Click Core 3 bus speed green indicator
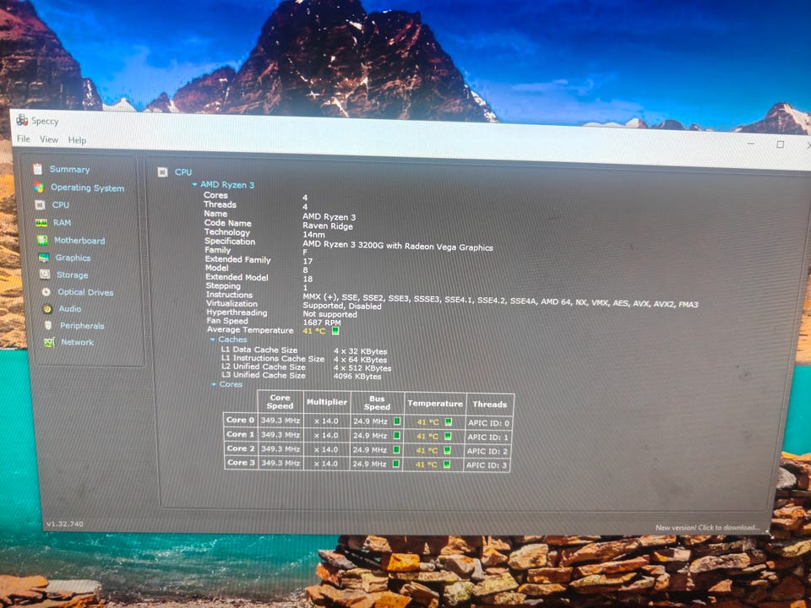 [x=395, y=464]
